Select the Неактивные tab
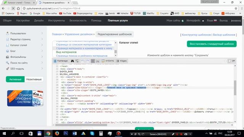Image resolution: width=244 pixels, height=137 pixels. tap(34, 79)
